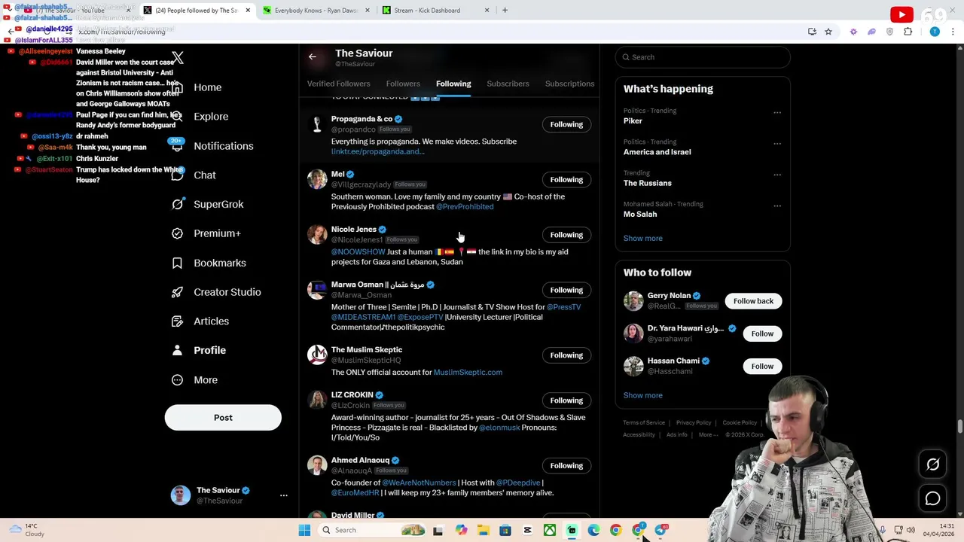Click the X logo icon in sidebar
The height and width of the screenshot is (542, 964).
tap(178, 58)
